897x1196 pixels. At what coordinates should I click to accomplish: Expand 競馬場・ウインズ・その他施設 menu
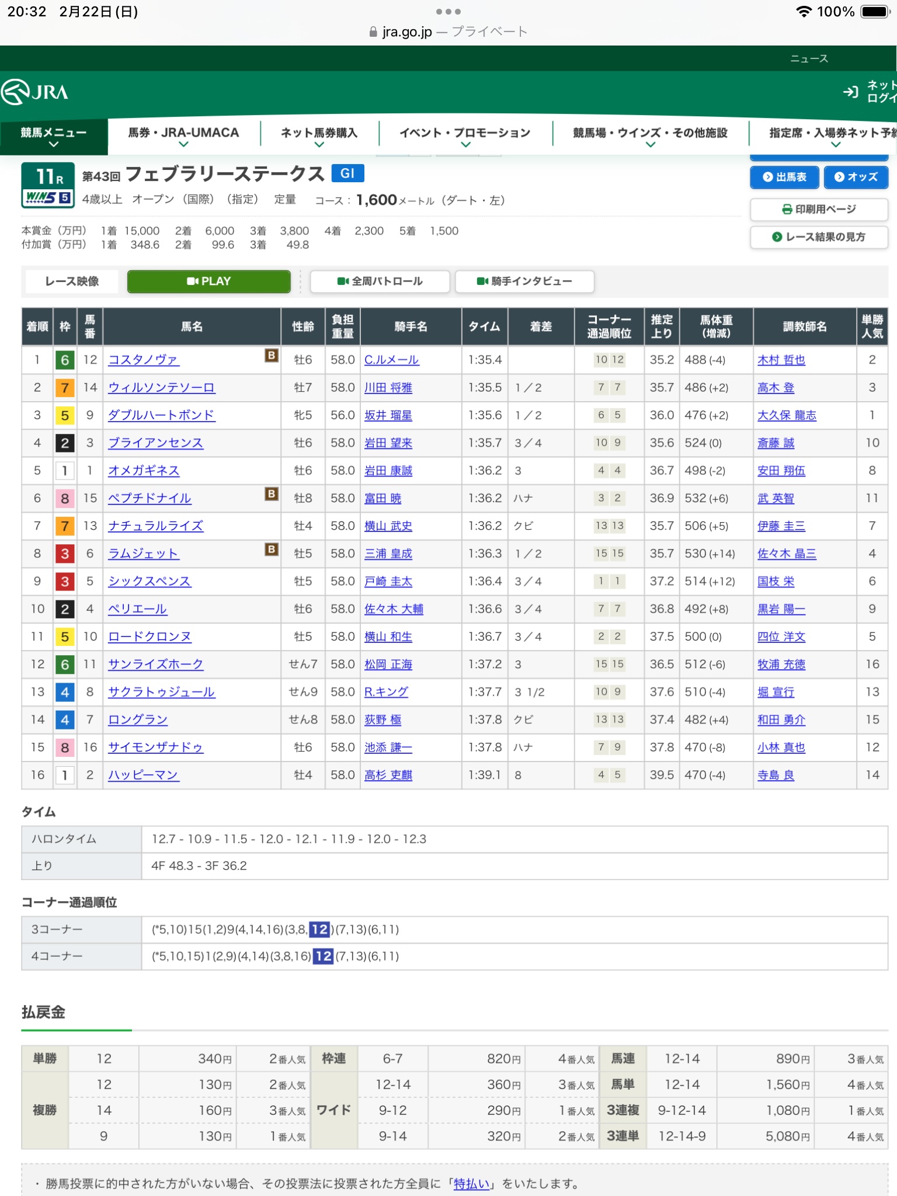click(x=650, y=137)
